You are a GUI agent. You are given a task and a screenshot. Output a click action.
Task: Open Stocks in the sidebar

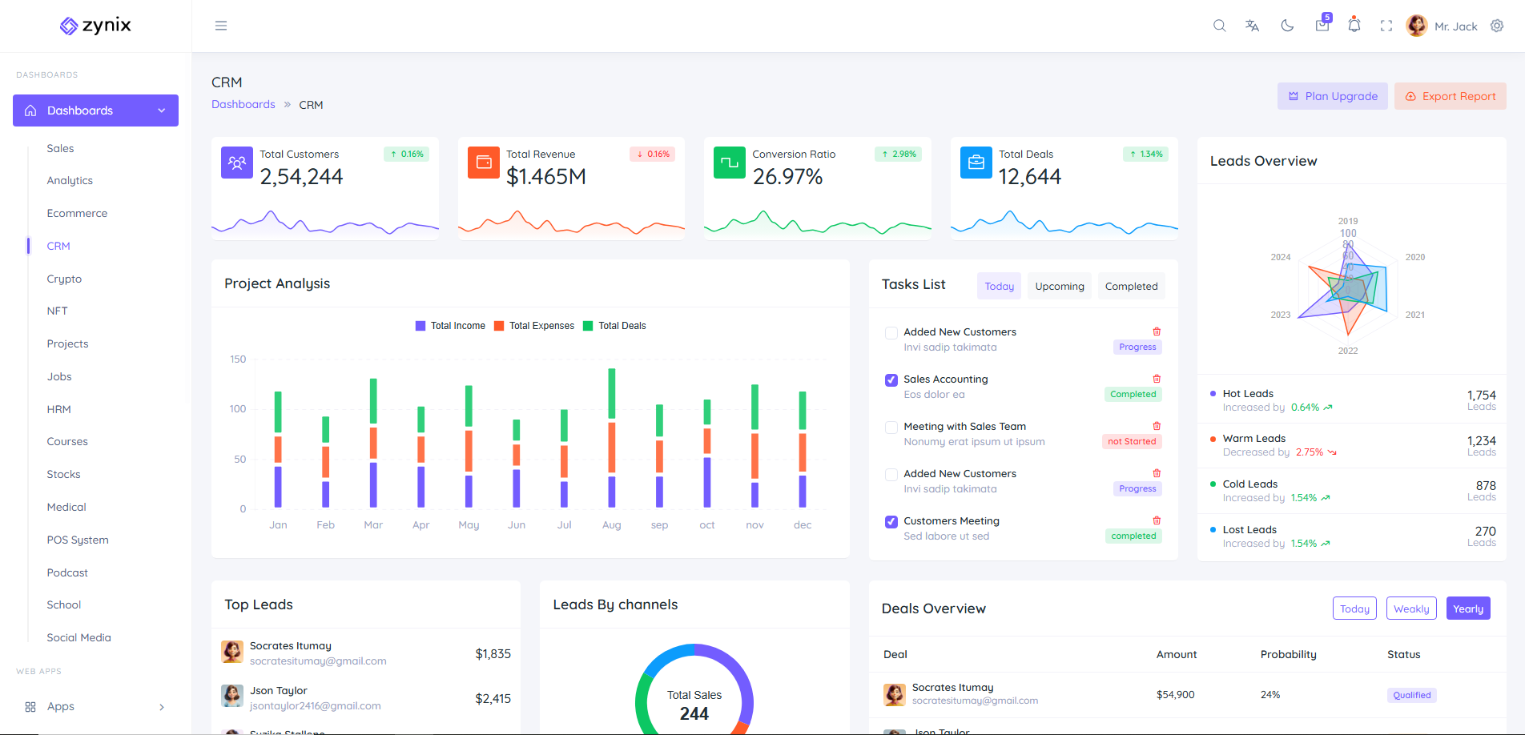(63, 474)
